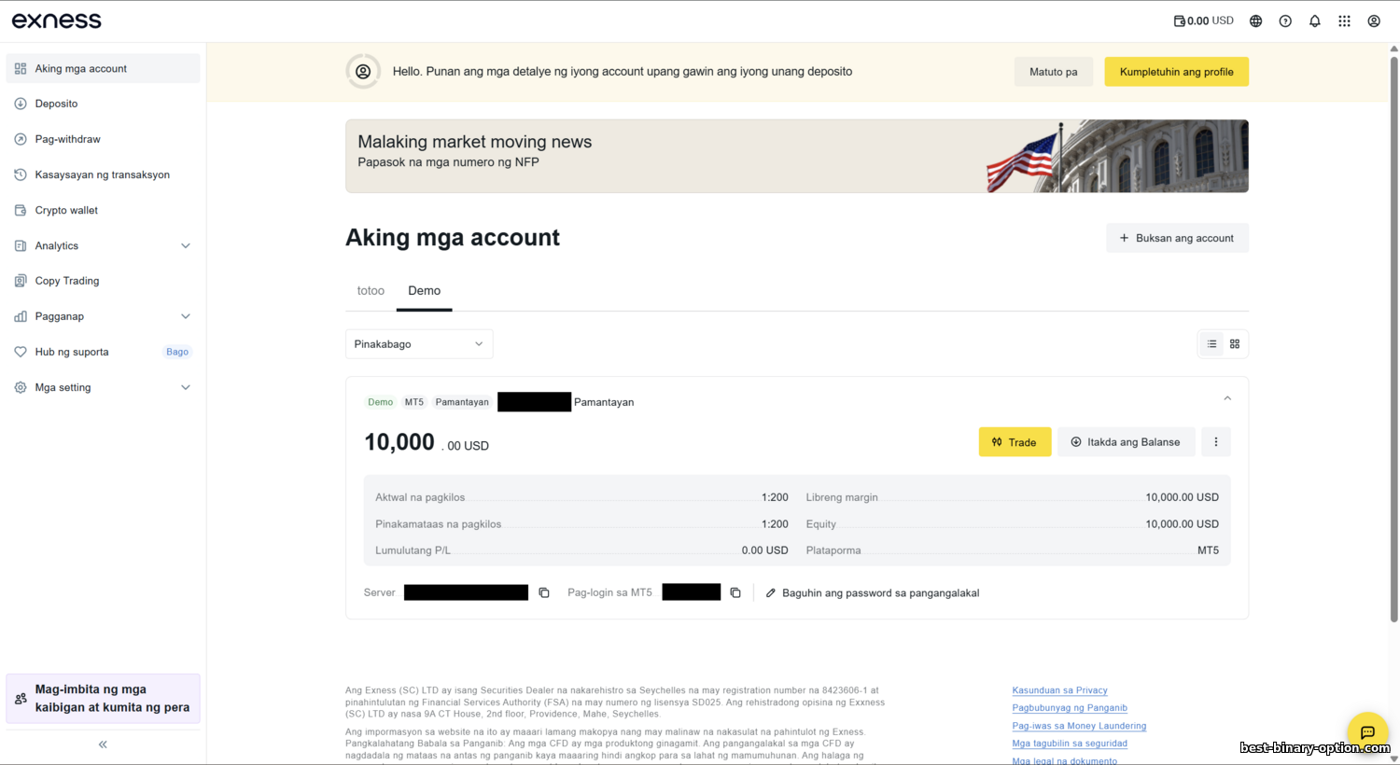Open the user profile icon
This screenshot has height=765, width=1400.
tap(1374, 21)
